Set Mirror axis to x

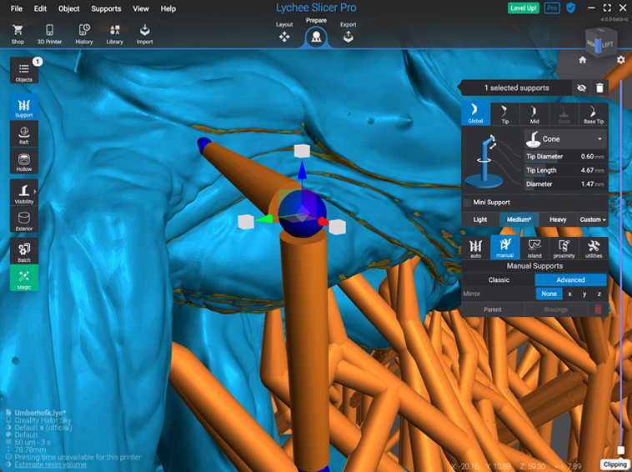tap(569, 294)
